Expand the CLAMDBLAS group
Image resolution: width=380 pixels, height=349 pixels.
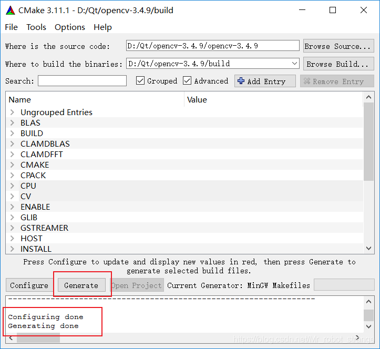tap(12, 143)
